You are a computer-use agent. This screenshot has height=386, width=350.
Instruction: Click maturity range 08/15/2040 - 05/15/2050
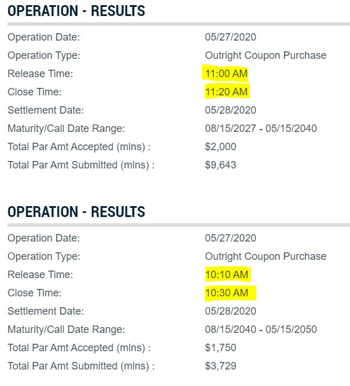coord(261,329)
